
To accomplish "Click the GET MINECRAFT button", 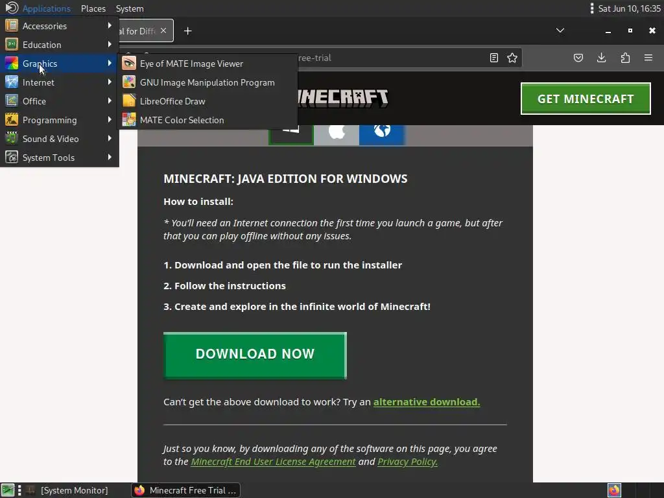I will coord(586,99).
